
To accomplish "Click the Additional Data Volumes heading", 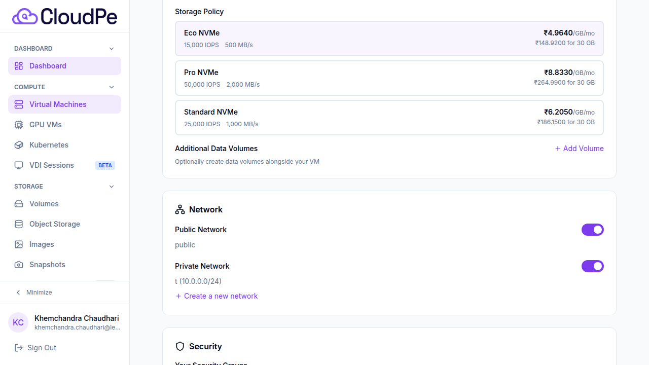I will point(216,149).
